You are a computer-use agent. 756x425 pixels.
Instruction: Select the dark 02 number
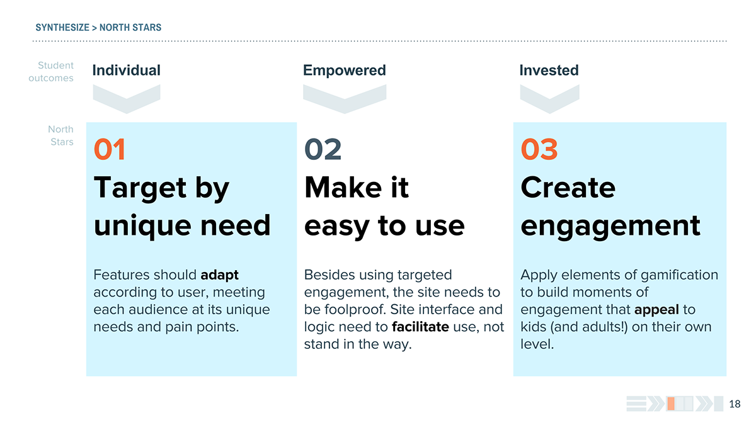(323, 150)
